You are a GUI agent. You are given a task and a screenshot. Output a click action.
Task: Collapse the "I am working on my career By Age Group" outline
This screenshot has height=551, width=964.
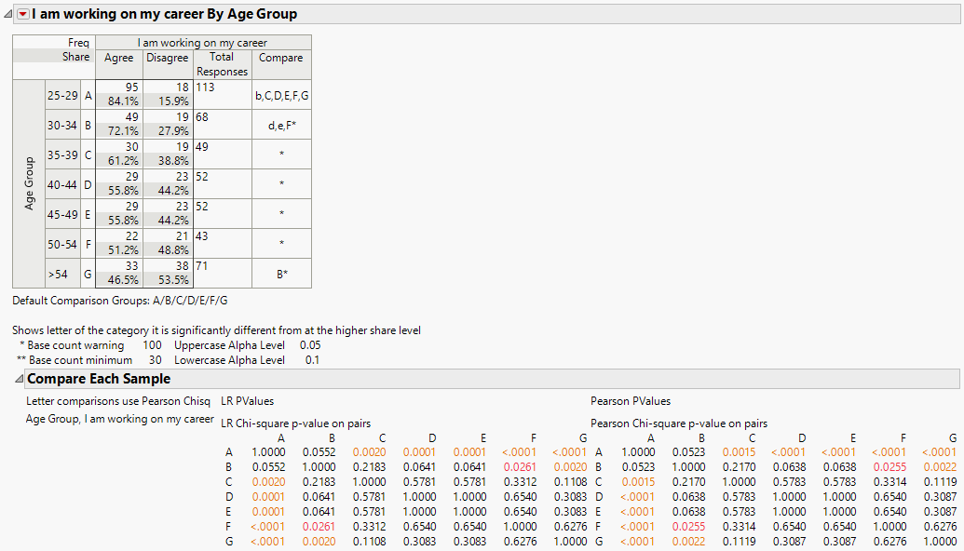(7, 13)
